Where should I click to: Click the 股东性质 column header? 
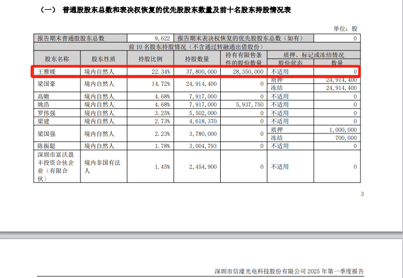pos(104,59)
